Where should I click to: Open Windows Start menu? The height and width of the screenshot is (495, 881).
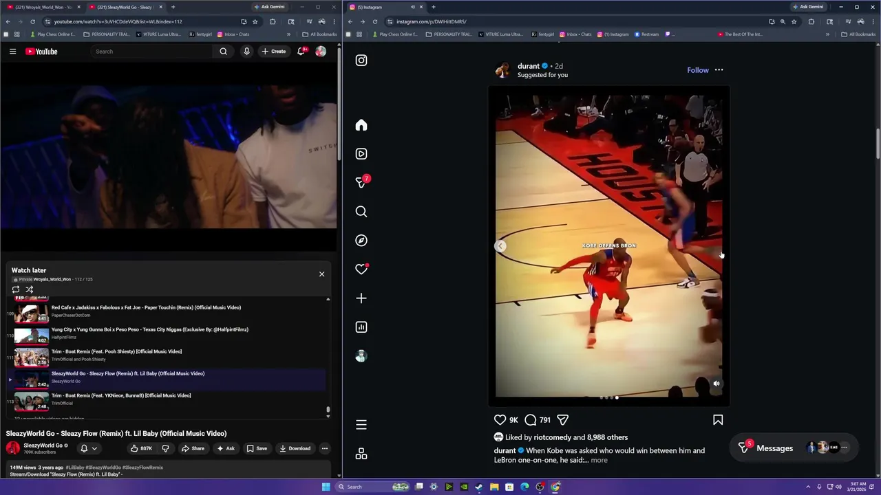(x=326, y=487)
